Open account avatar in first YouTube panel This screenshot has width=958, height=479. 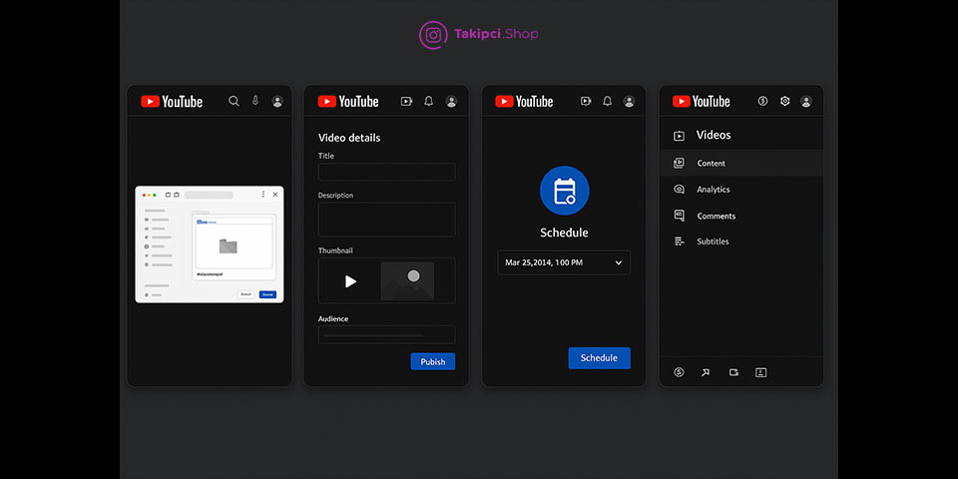(277, 102)
